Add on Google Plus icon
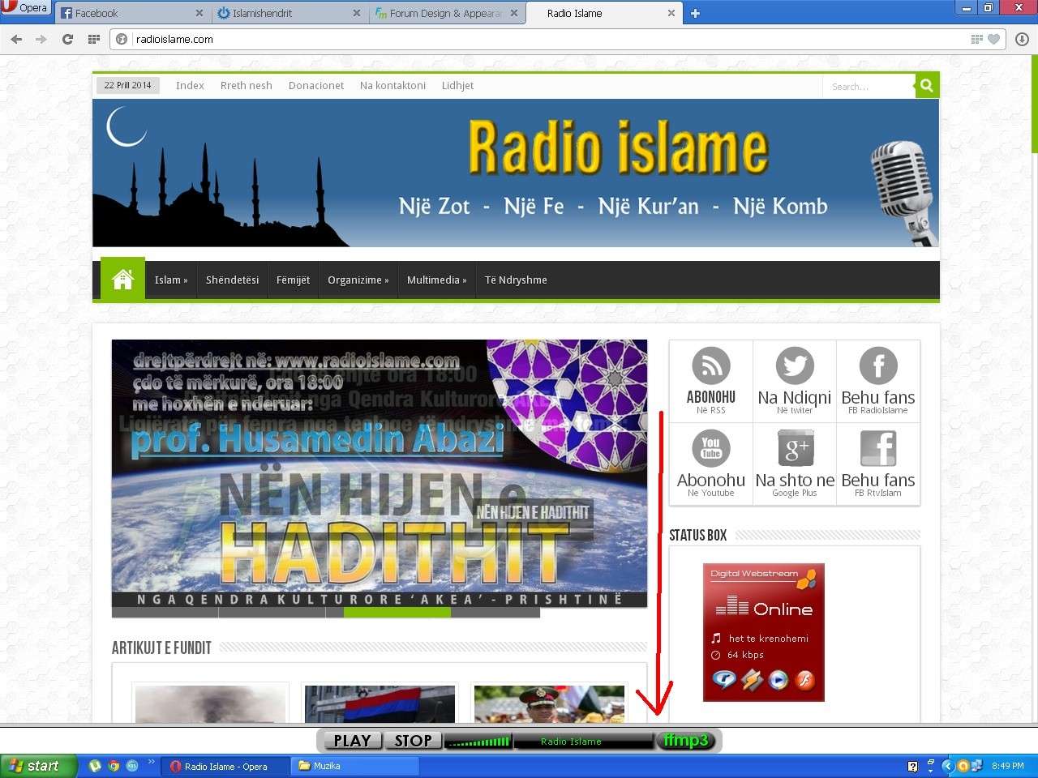The image size is (1038, 778). pos(795,448)
